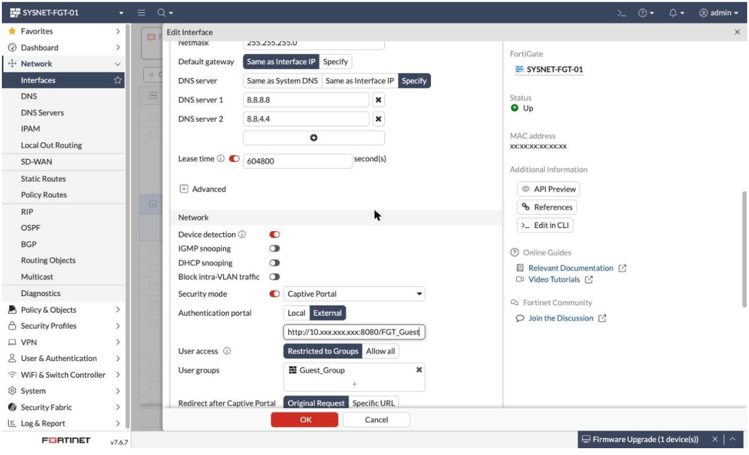
Task: Open the Captive Portal security mode dropdown
Action: coord(354,294)
